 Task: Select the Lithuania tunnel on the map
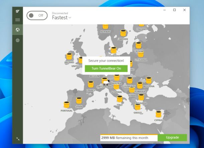141,54
